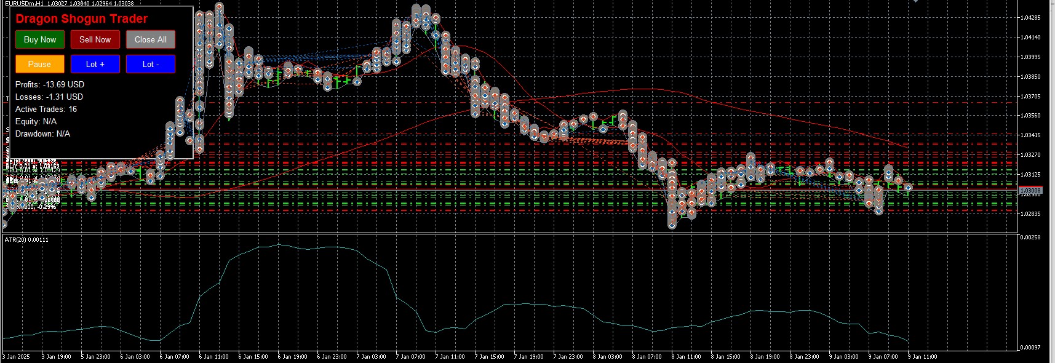Click the 1.03270 price scale label
The image size is (1055, 363).
pos(1030,154)
